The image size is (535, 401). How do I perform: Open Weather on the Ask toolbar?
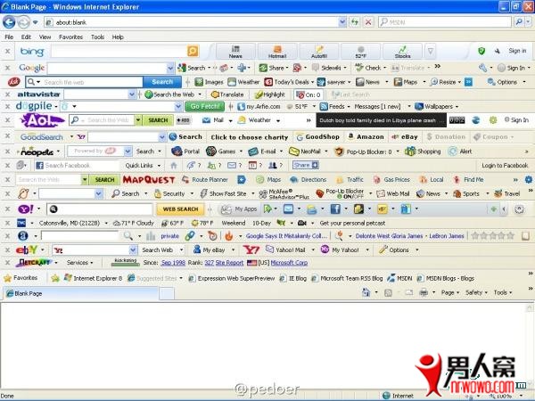click(243, 82)
